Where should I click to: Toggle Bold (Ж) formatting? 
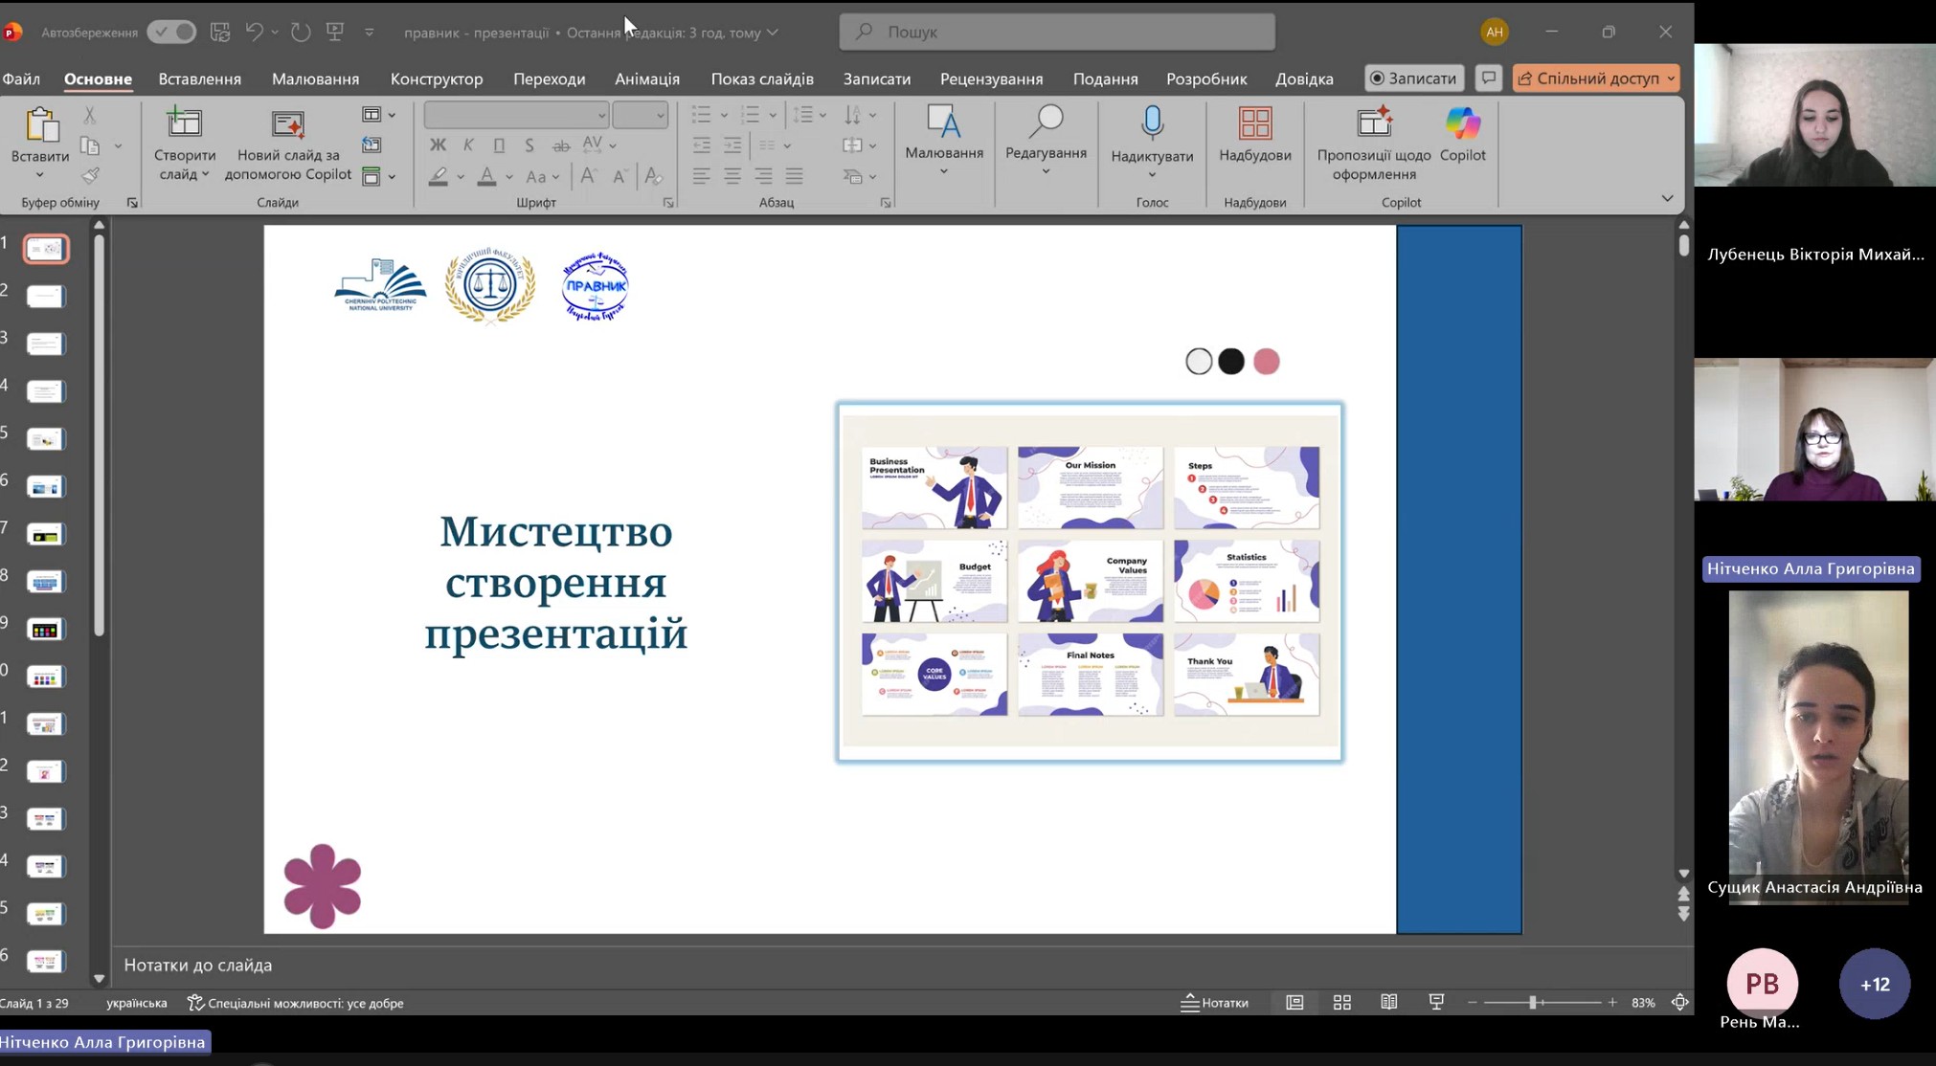[x=438, y=145]
